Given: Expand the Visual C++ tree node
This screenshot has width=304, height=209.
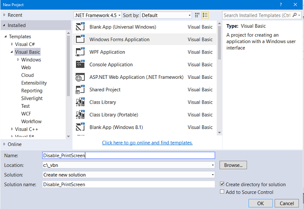Looking at the screenshot, I should tap(12, 129).
